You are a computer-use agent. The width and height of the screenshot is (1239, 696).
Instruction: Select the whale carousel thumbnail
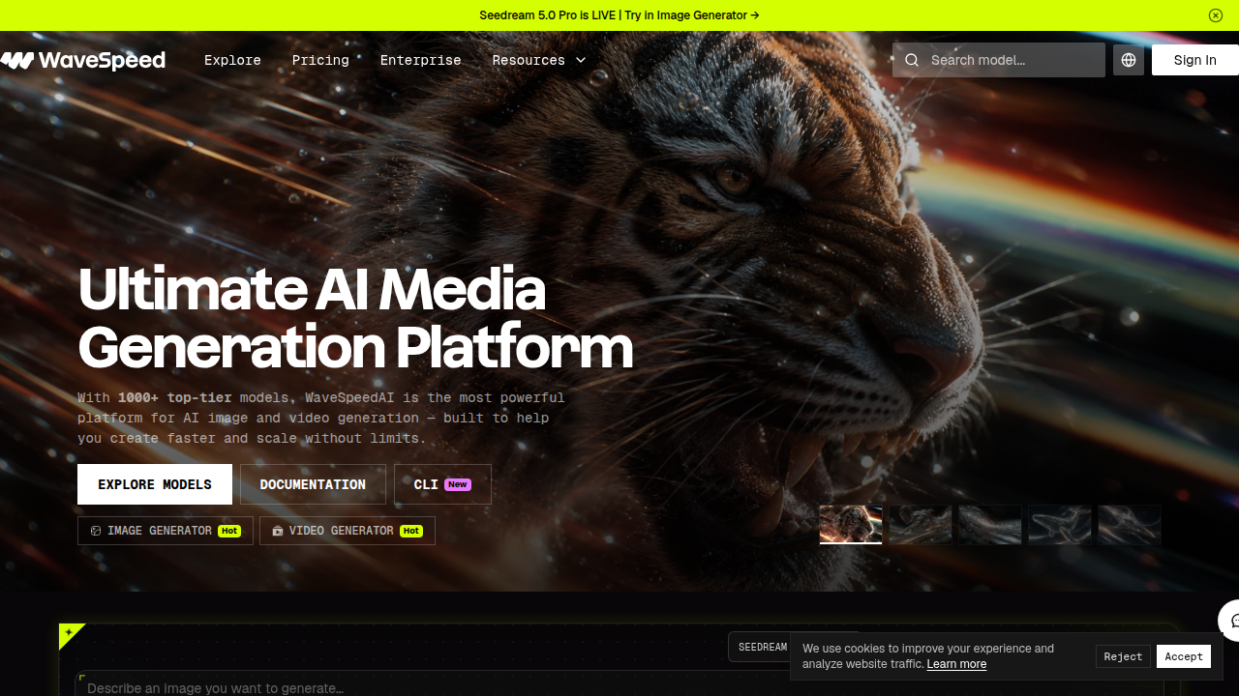(x=1060, y=525)
